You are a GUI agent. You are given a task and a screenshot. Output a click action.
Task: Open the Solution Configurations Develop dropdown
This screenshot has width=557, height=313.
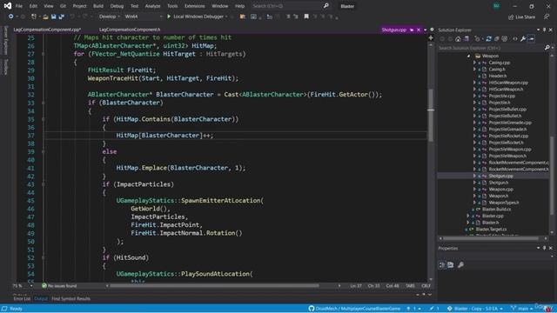[110, 17]
